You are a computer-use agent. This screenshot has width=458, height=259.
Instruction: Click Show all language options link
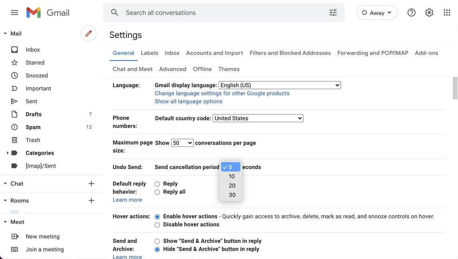188,102
